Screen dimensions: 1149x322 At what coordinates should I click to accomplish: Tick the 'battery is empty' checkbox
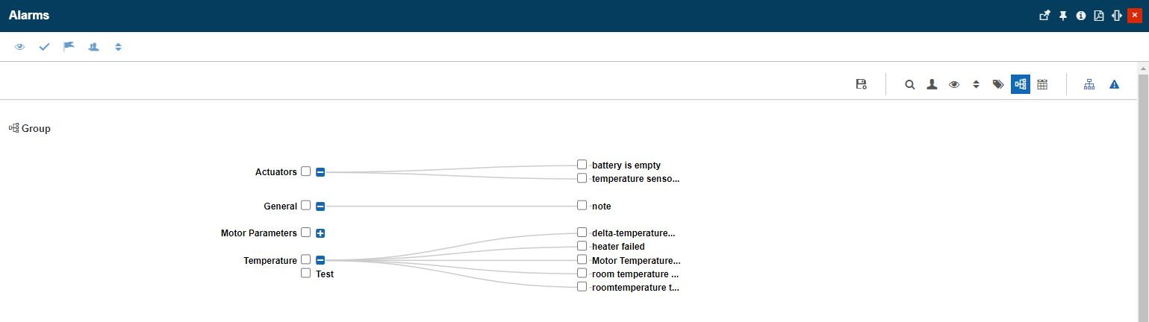click(x=582, y=165)
